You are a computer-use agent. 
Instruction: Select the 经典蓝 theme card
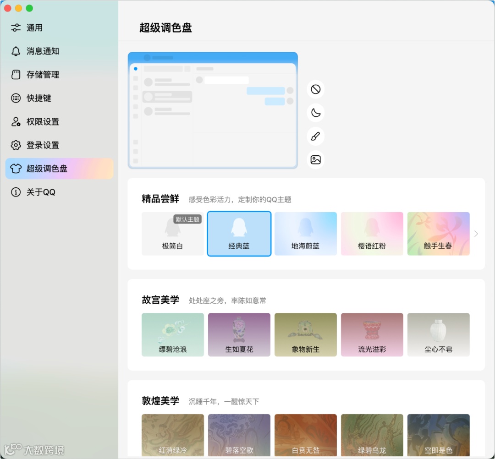point(239,234)
